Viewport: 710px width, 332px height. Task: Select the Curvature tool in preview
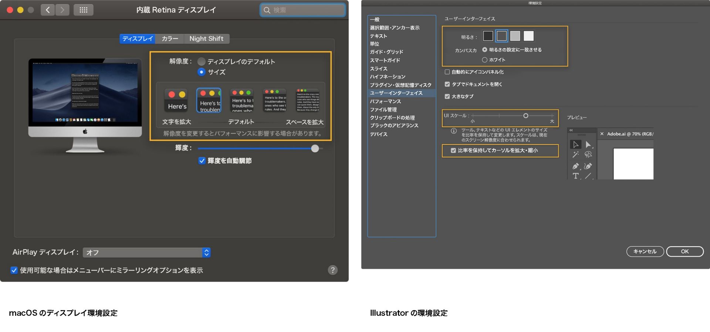tap(588, 166)
